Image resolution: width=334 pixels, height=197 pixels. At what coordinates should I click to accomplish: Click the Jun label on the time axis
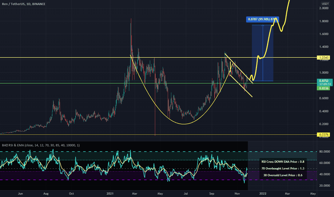pos(20,193)
